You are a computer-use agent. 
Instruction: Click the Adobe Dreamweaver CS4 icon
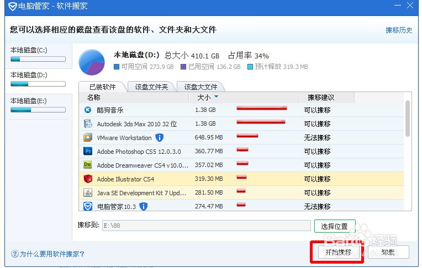click(x=87, y=165)
